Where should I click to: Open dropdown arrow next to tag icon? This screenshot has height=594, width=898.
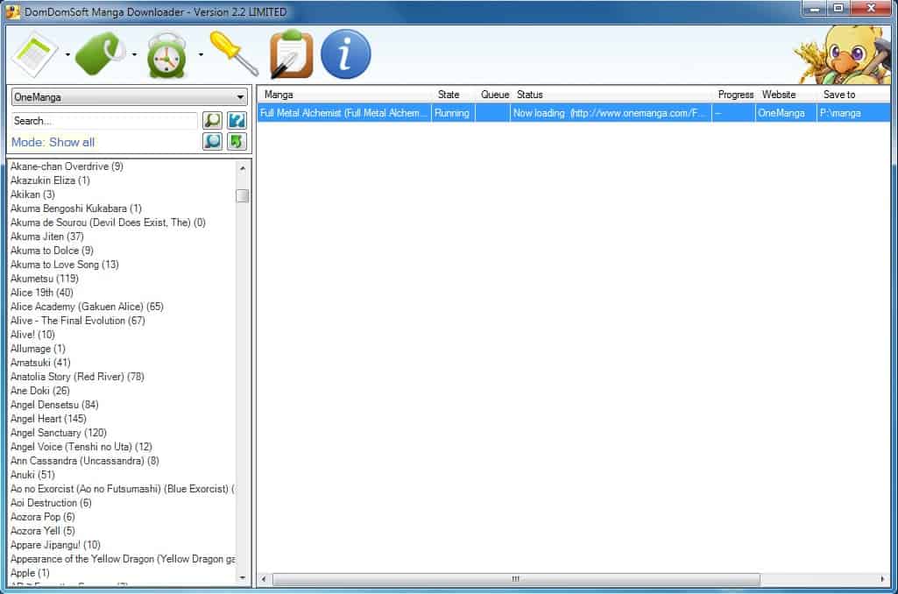pyautogui.click(x=134, y=55)
